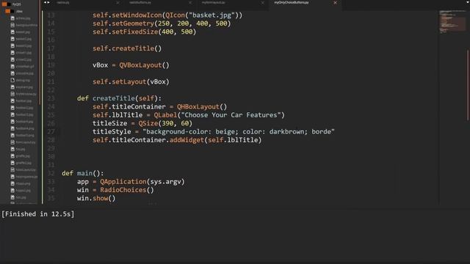This screenshot has width=470, height=264.
Task: Click the self.createTitle() call line
Action: (x=127, y=48)
